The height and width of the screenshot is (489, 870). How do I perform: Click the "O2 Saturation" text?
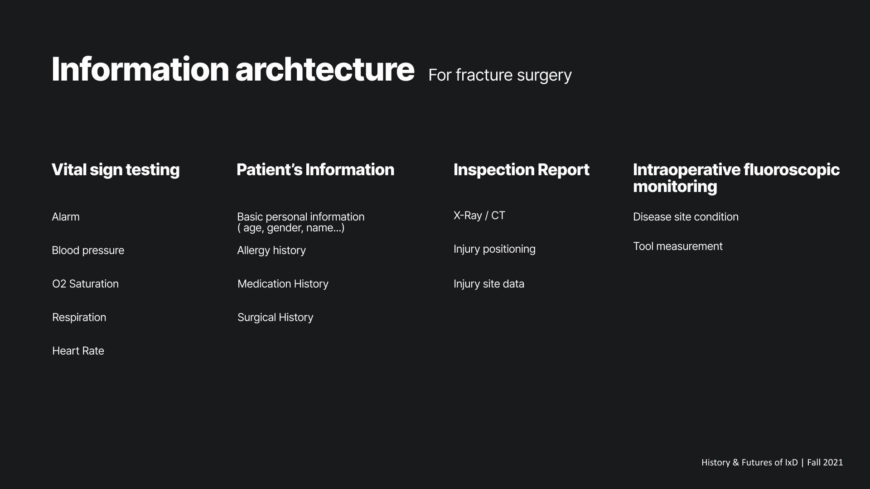point(85,284)
